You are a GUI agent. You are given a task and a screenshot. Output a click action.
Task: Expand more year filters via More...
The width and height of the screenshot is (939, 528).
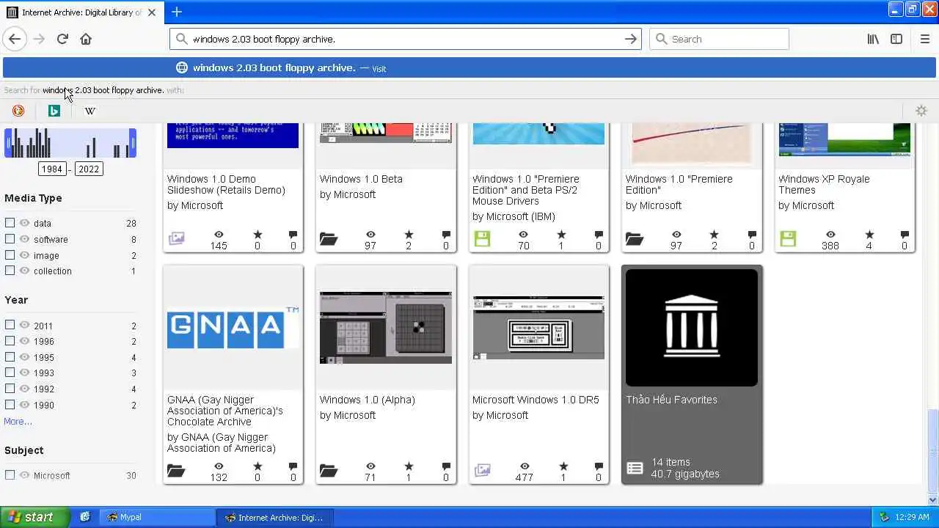click(x=18, y=422)
